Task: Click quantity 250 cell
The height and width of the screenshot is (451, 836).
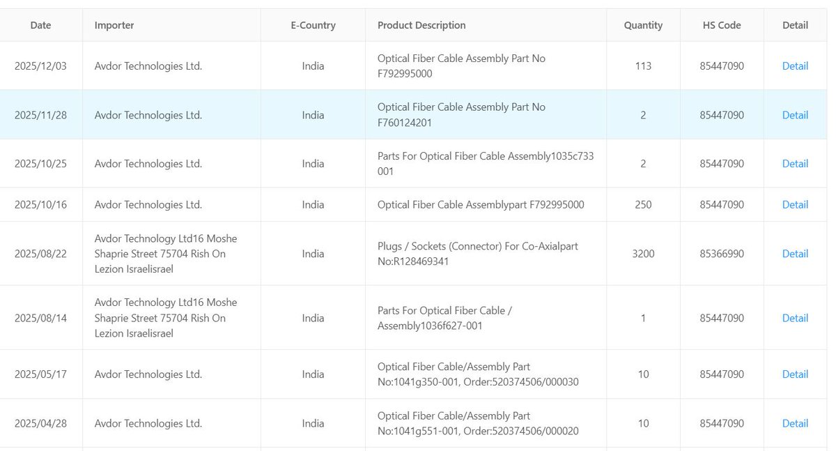Action: 643,205
